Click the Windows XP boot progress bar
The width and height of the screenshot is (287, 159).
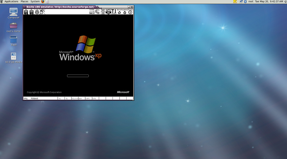point(78,76)
